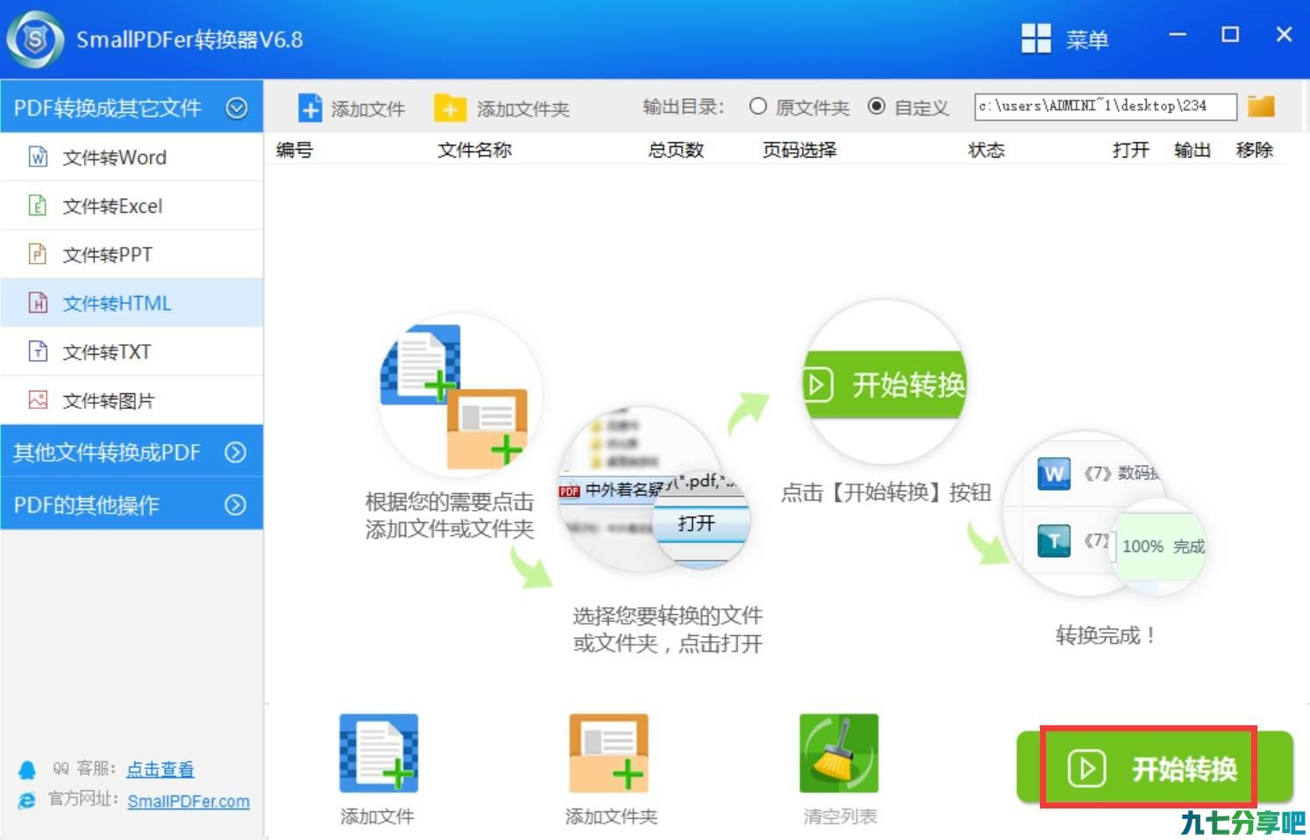Image resolution: width=1310 pixels, height=840 pixels.
Task: Click the 输出 column header
Action: coord(1193,150)
